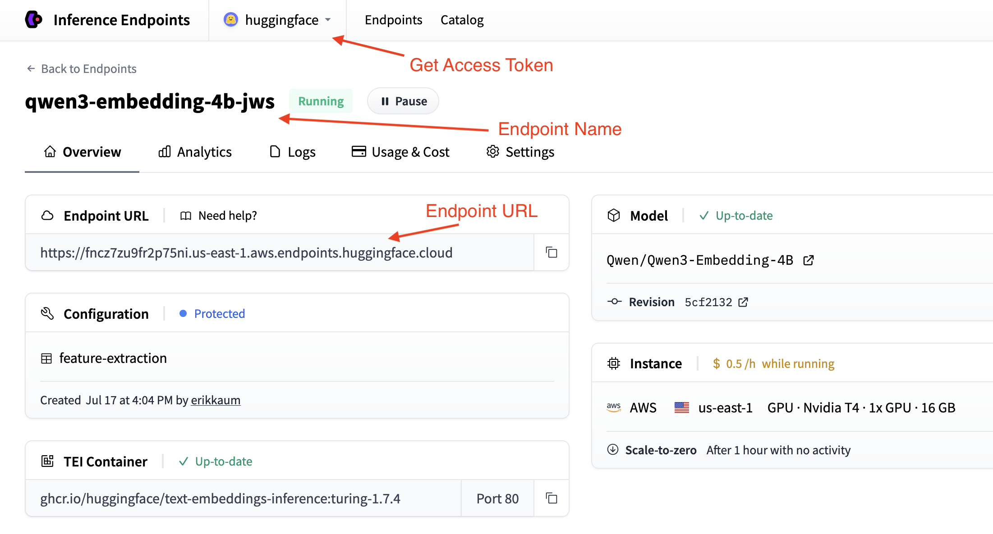The image size is (993, 534).
Task: Click the back arrow to Endpoints
Action: tap(31, 68)
